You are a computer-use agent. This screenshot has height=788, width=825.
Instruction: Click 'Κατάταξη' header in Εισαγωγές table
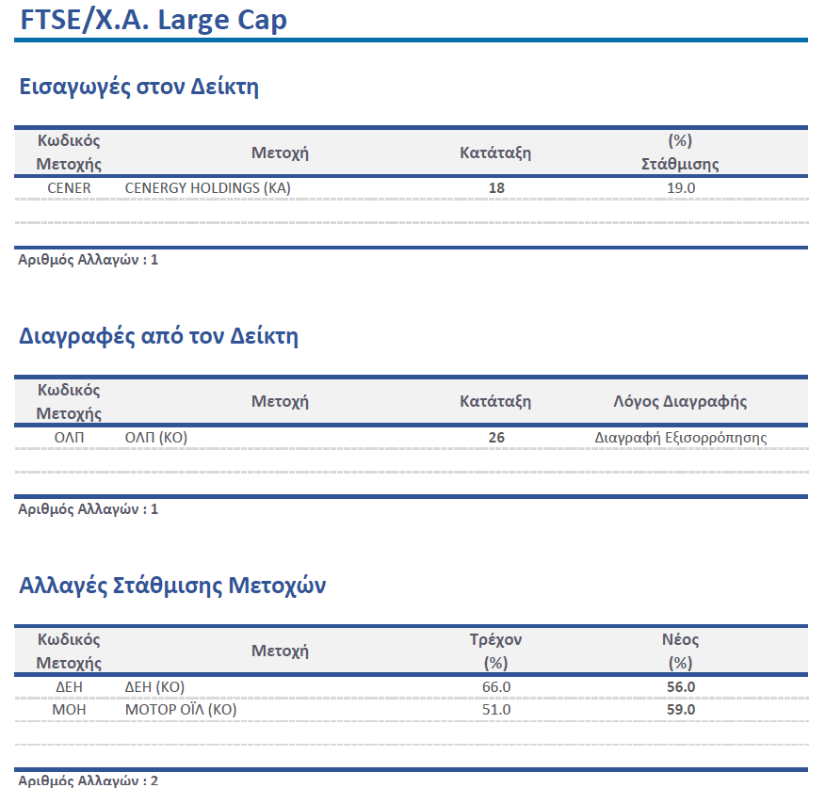(x=495, y=153)
